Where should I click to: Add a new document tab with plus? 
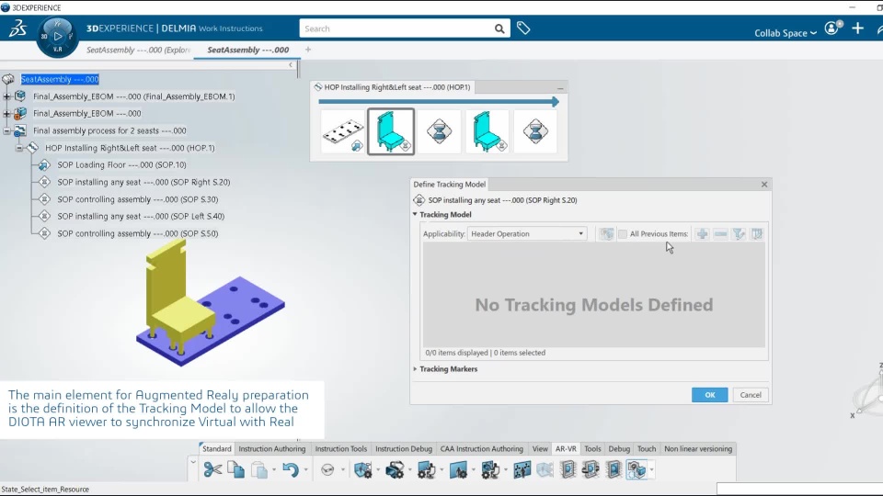[x=308, y=50]
